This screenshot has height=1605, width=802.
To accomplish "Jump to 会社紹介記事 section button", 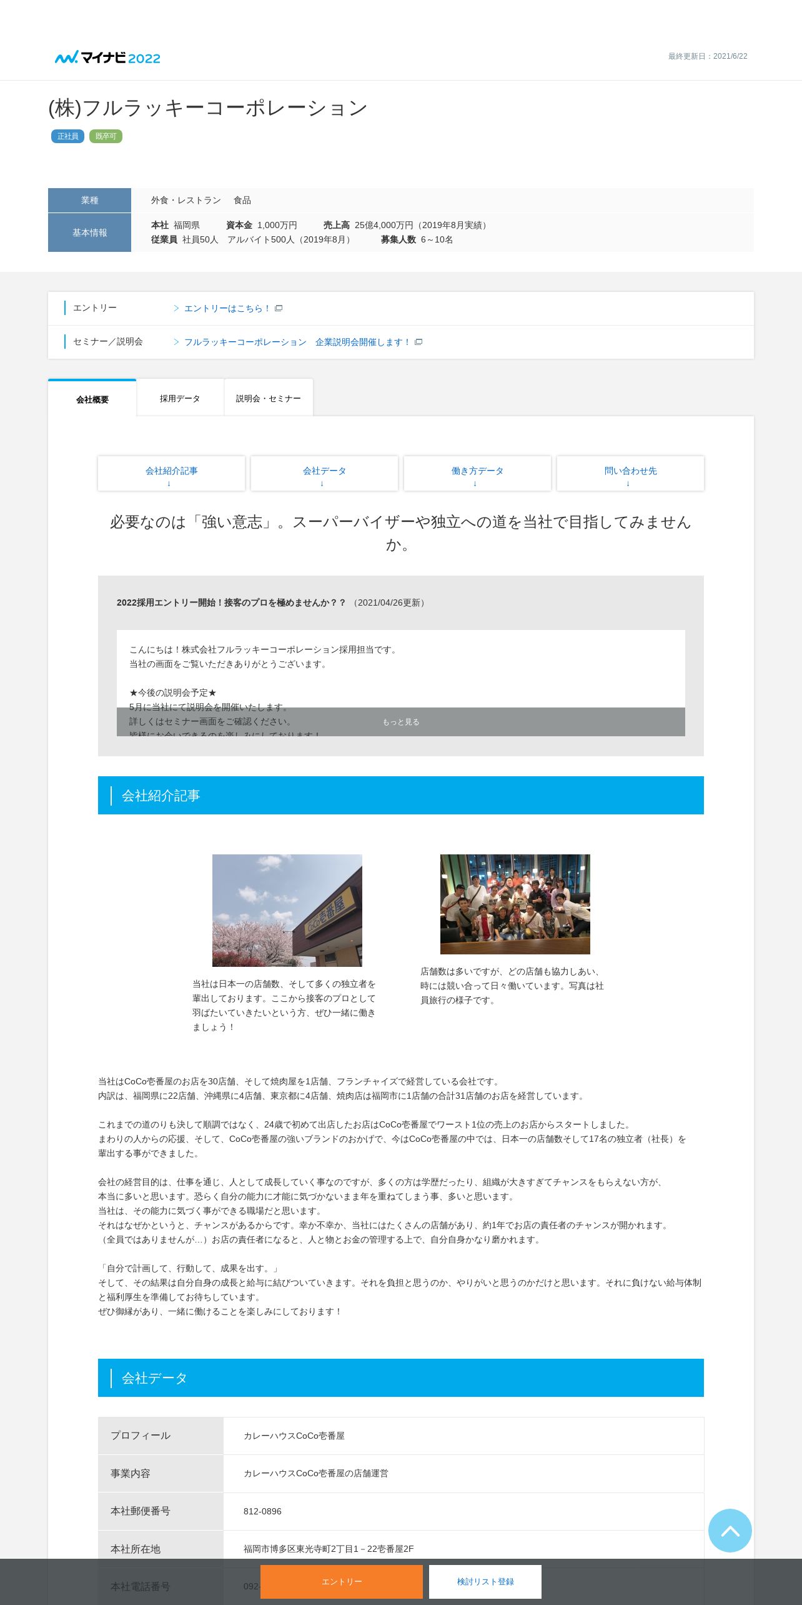I will [171, 474].
